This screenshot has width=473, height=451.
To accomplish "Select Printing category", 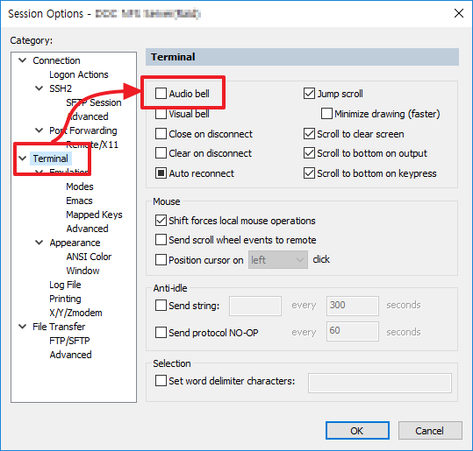I will 65,299.
